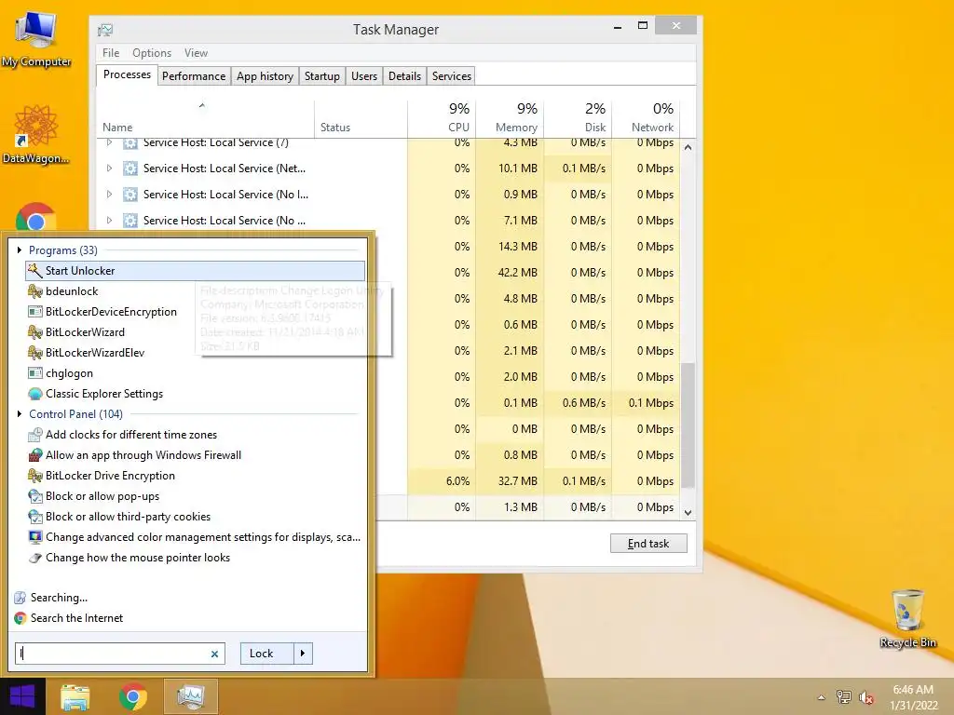Sort by the Network column header
The height and width of the screenshot is (715, 954).
point(646,118)
